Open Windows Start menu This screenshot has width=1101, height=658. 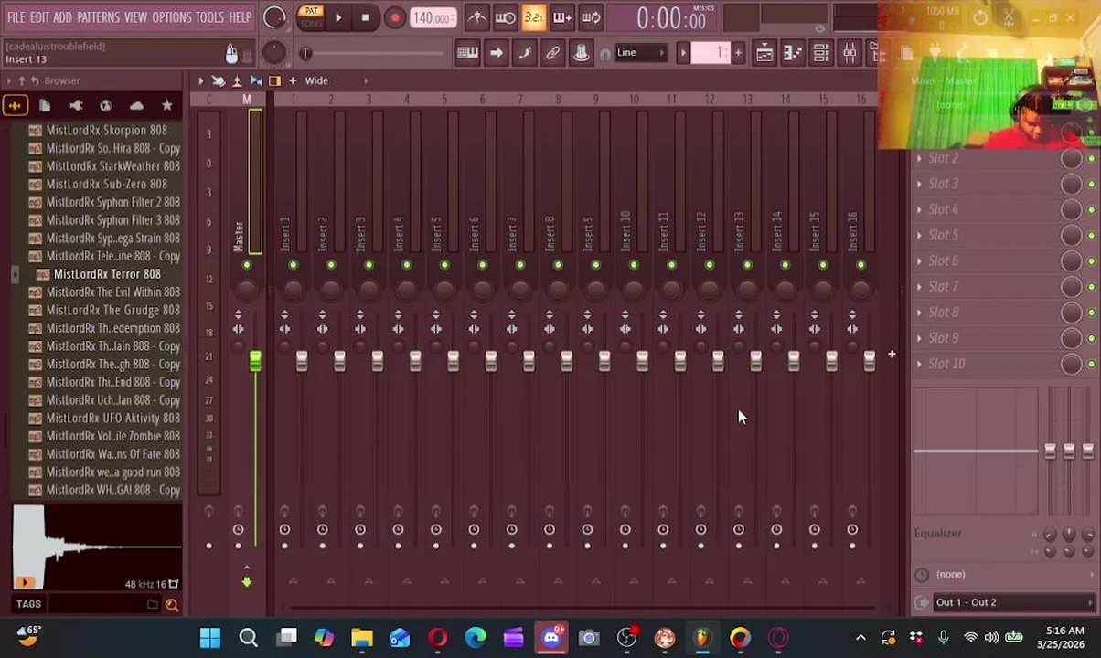tap(209, 638)
